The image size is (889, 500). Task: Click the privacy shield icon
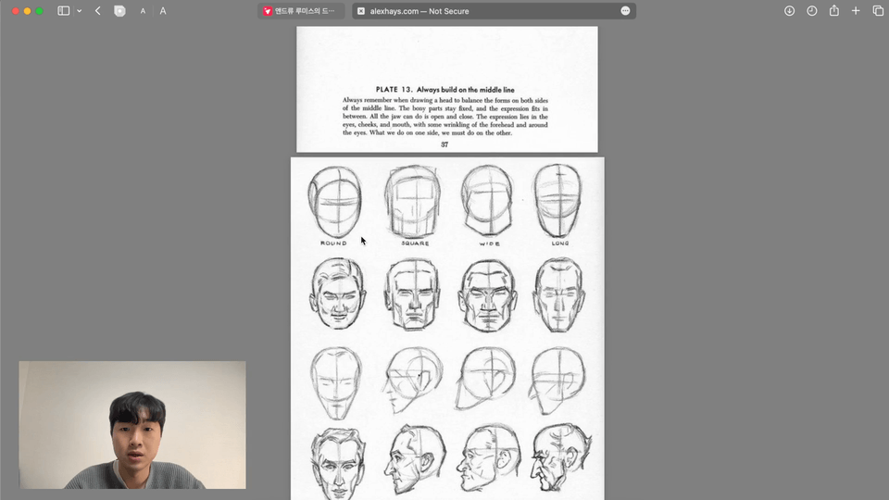pyautogui.click(x=119, y=11)
